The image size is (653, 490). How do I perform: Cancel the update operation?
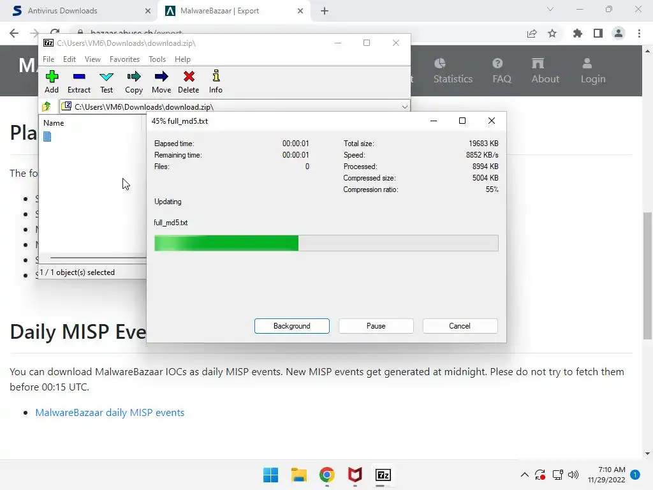pyautogui.click(x=460, y=326)
